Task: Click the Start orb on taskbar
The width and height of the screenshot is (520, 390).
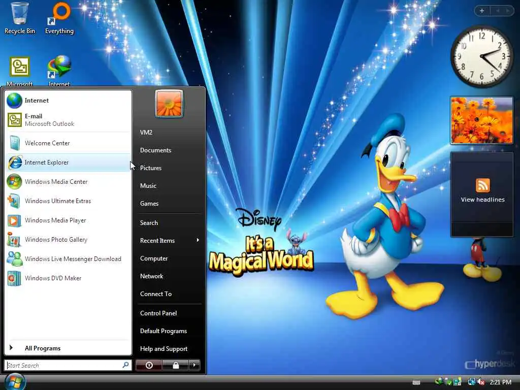Action: [15, 382]
